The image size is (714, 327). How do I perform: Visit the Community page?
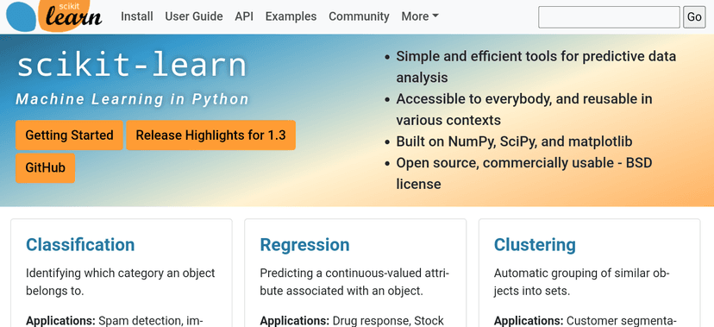pyautogui.click(x=359, y=16)
